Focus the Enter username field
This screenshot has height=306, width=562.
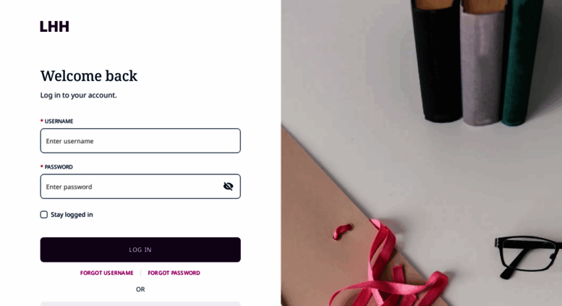coord(140,141)
